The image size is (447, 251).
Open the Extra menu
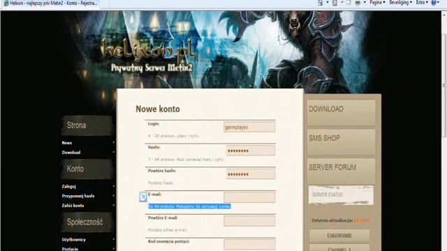click(x=422, y=3)
